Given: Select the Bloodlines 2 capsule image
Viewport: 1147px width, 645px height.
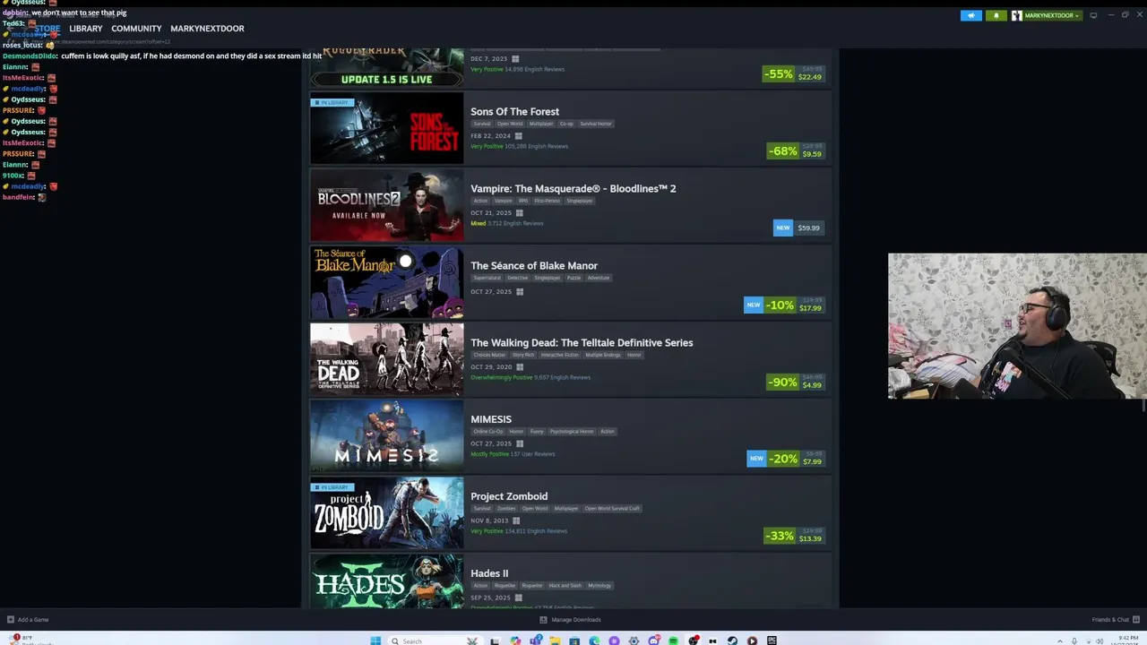Looking at the screenshot, I should coord(387,206).
